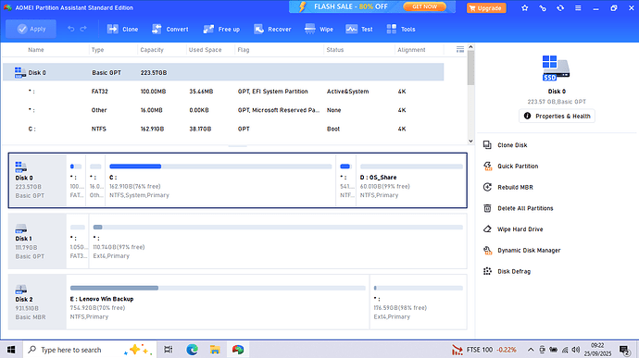This screenshot has height=358, width=639.
Task: Click the Apply button
Action: [31, 29]
